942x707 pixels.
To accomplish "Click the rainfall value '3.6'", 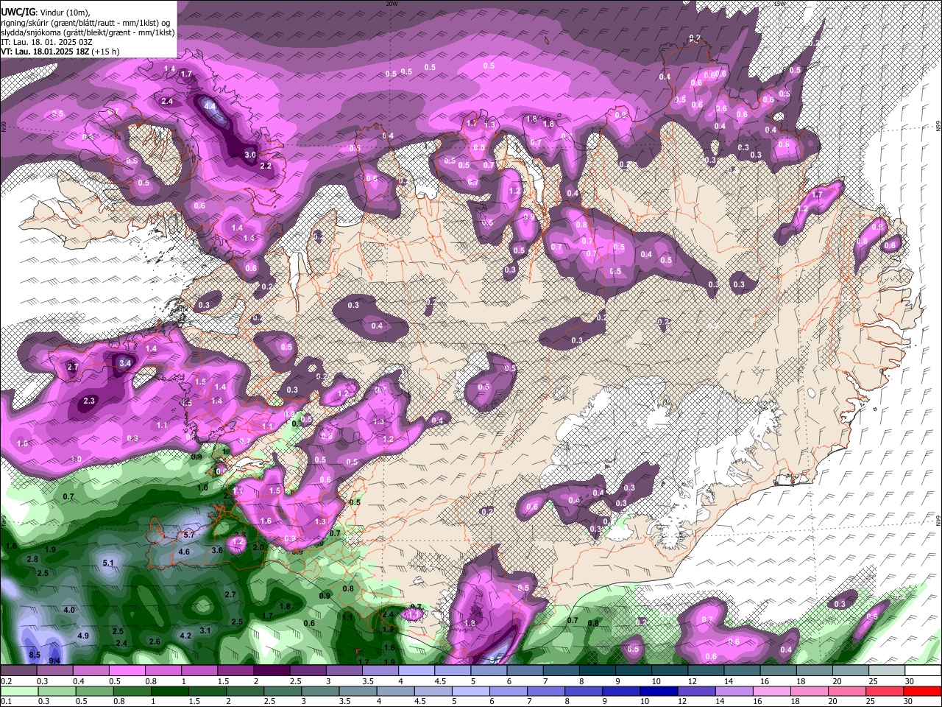I will [217, 550].
